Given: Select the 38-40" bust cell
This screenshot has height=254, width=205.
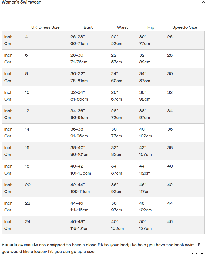Looking at the screenshot, I should point(89,151).
